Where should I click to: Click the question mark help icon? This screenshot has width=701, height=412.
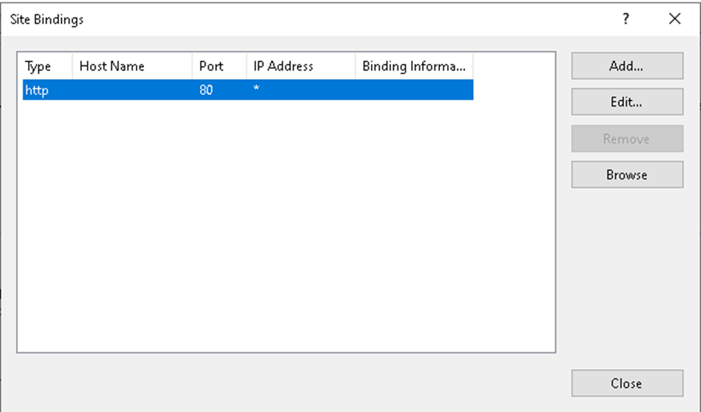point(626,19)
